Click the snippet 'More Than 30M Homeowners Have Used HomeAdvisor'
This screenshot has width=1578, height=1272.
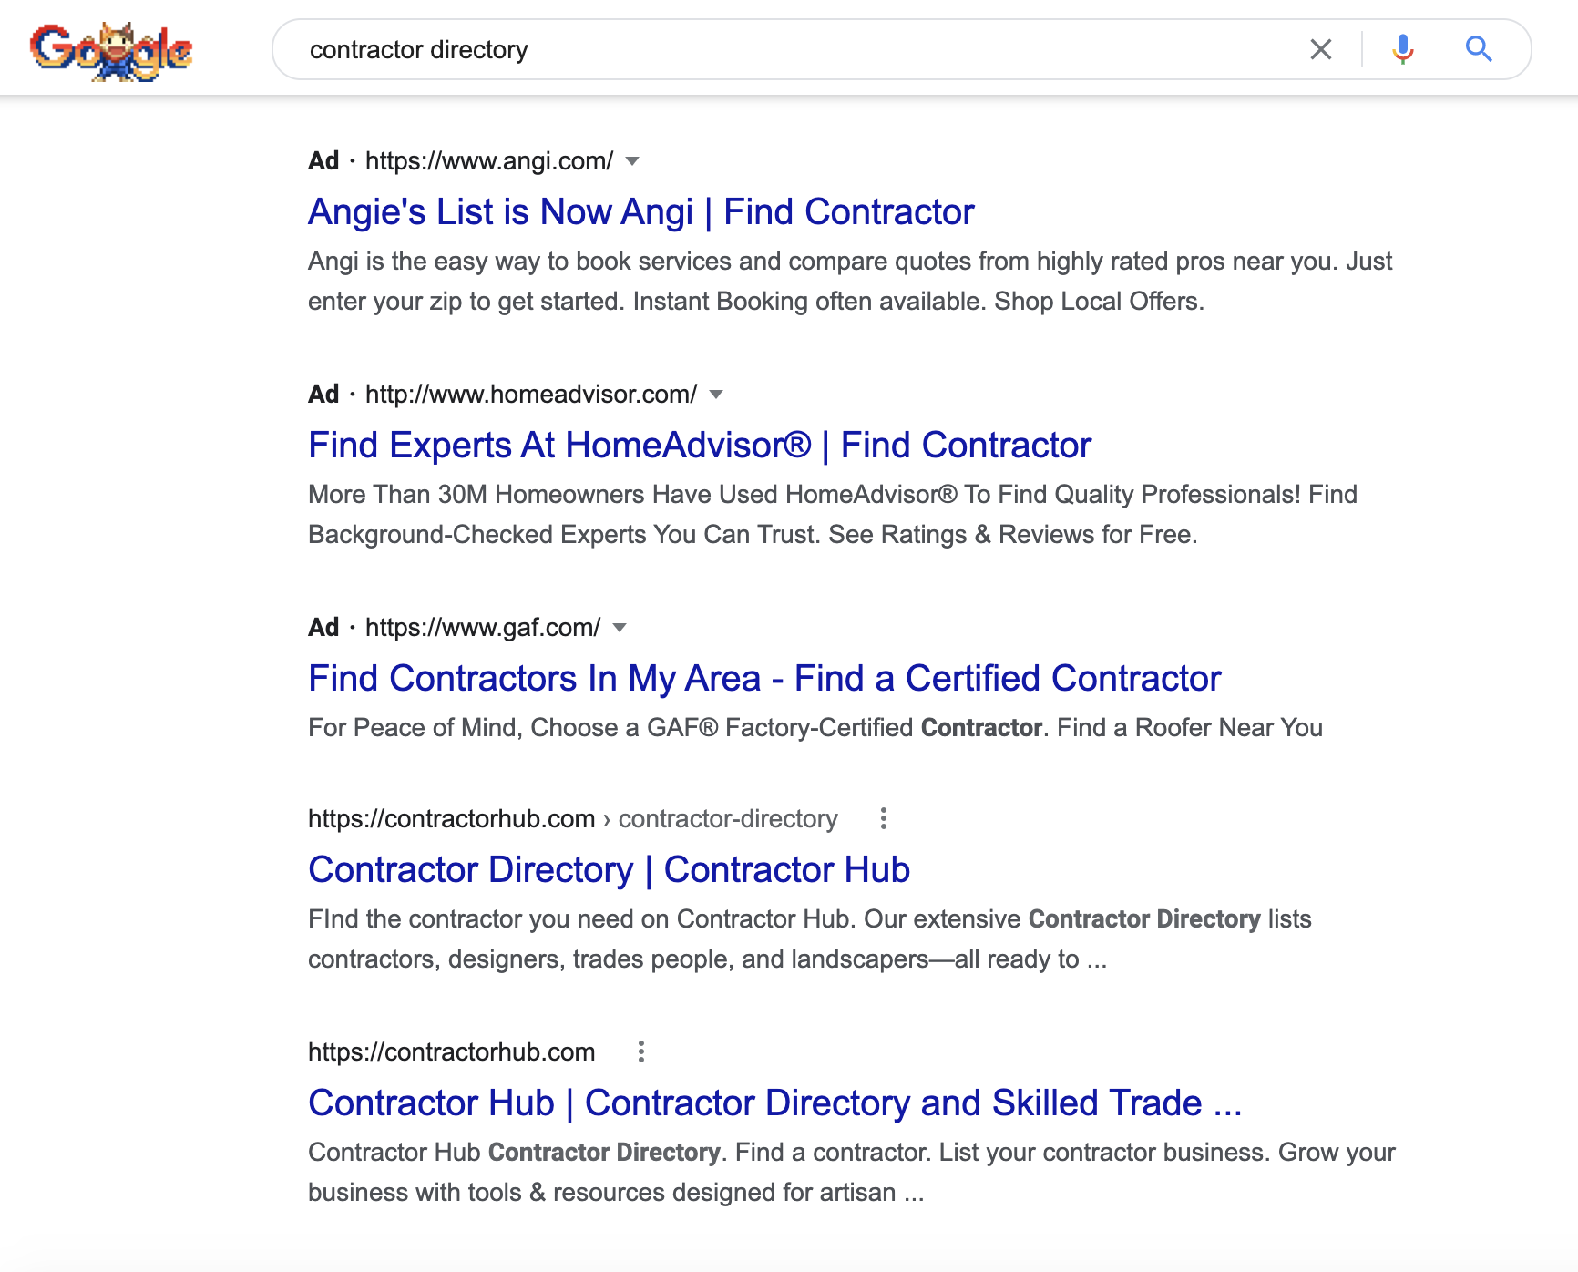[x=833, y=515]
